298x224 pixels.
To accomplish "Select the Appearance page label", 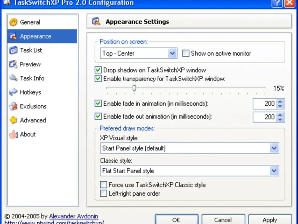I will (x=36, y=36).
